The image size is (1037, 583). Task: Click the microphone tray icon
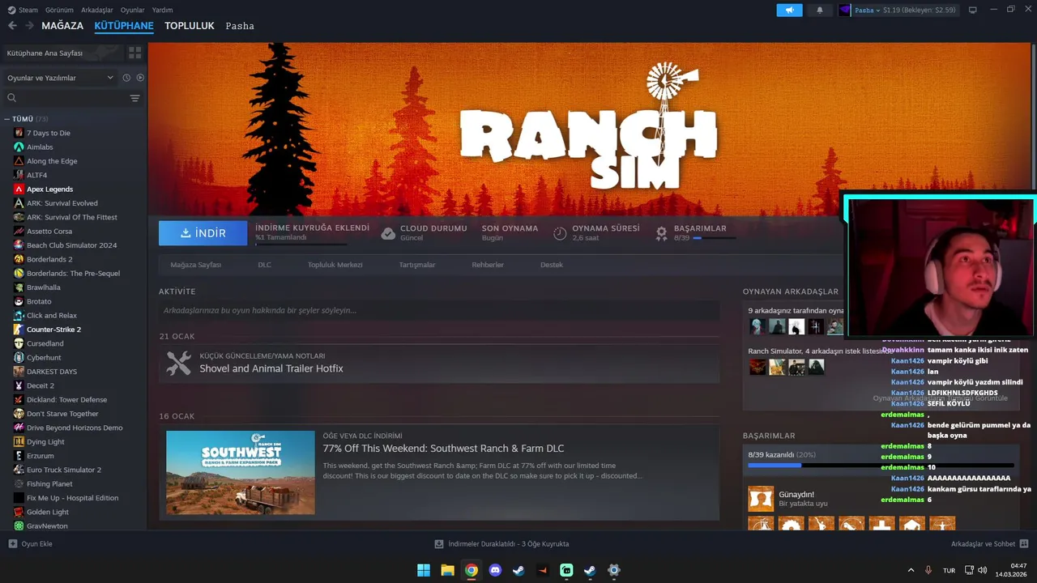[x=928, y=570]
